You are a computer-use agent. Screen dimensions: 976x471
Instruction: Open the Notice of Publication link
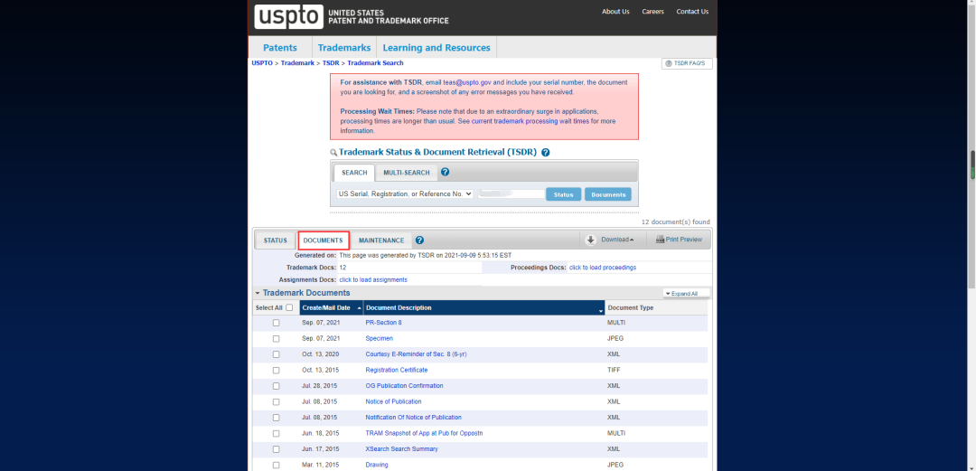point(393,402)
